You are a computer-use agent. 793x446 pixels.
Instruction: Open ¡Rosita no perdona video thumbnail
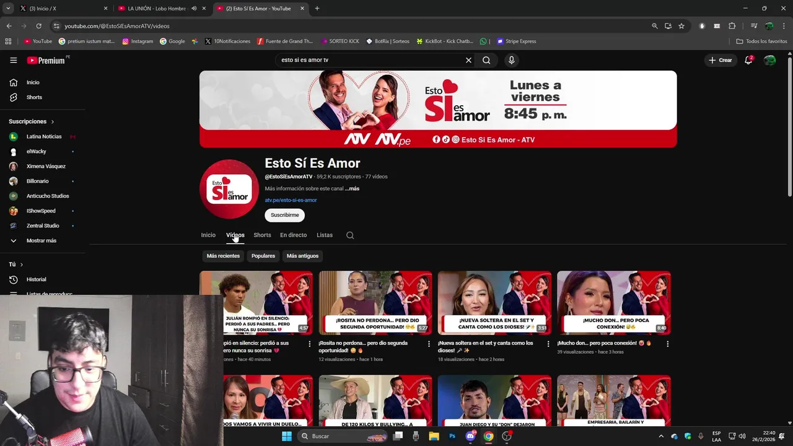(375, 303)
